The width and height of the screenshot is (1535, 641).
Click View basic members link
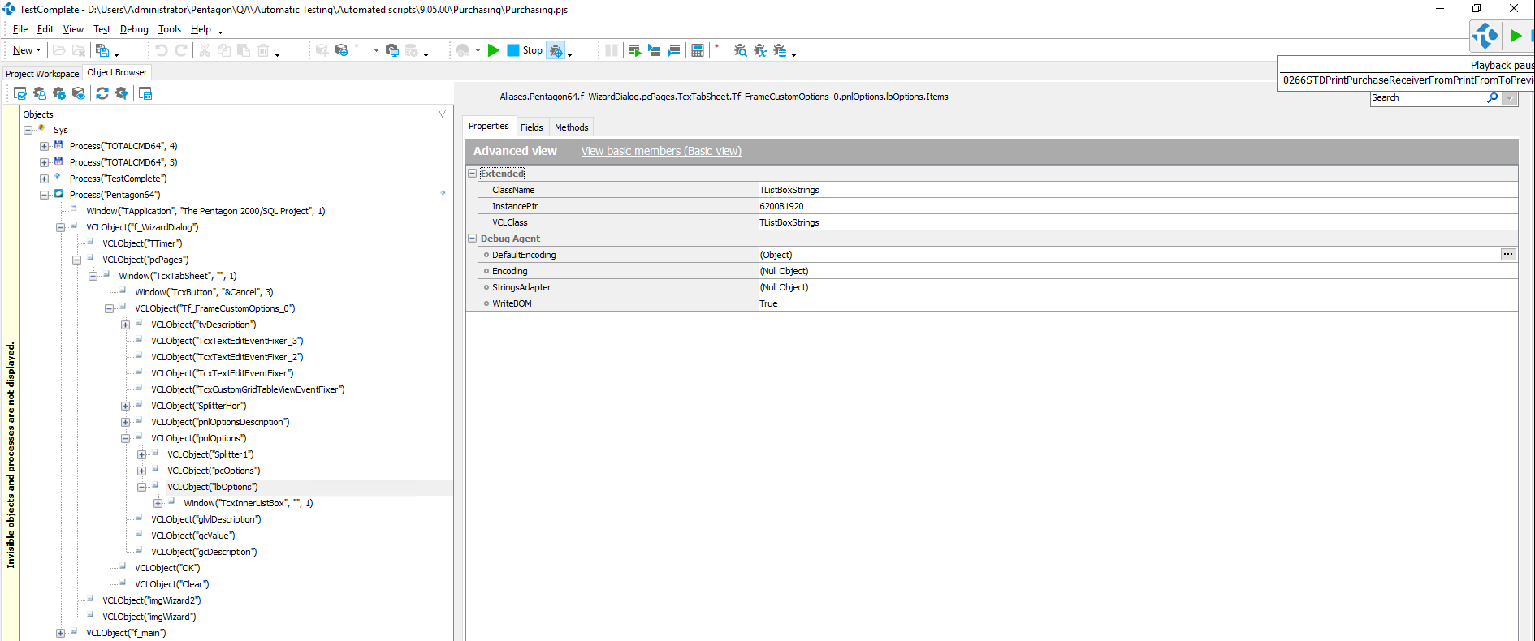click(661, 151)
